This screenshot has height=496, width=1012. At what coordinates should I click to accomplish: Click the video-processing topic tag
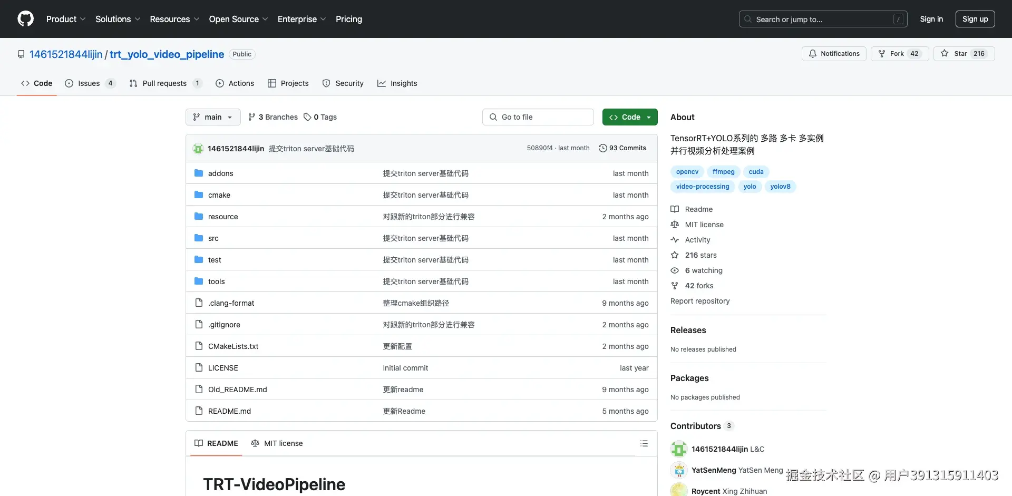pyautogui.click(x=703, y=187)
